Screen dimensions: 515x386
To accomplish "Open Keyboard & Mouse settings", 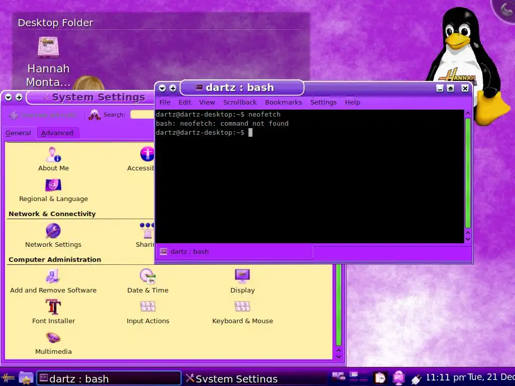I will point(242,312).
